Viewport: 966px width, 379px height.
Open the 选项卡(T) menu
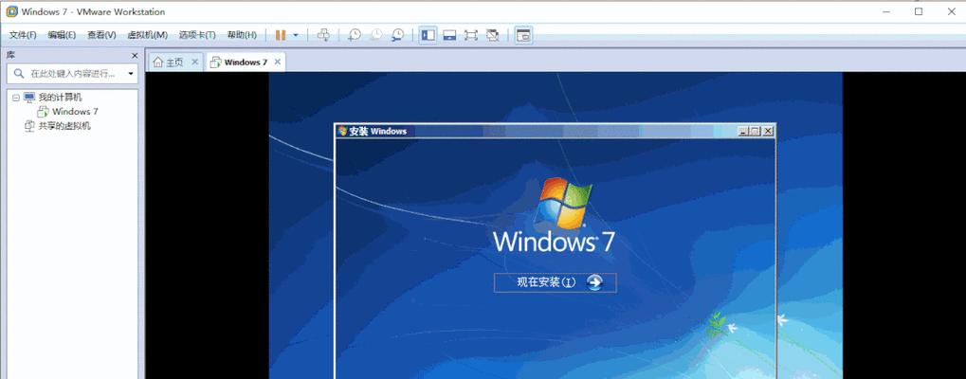[x=197, y=35]
